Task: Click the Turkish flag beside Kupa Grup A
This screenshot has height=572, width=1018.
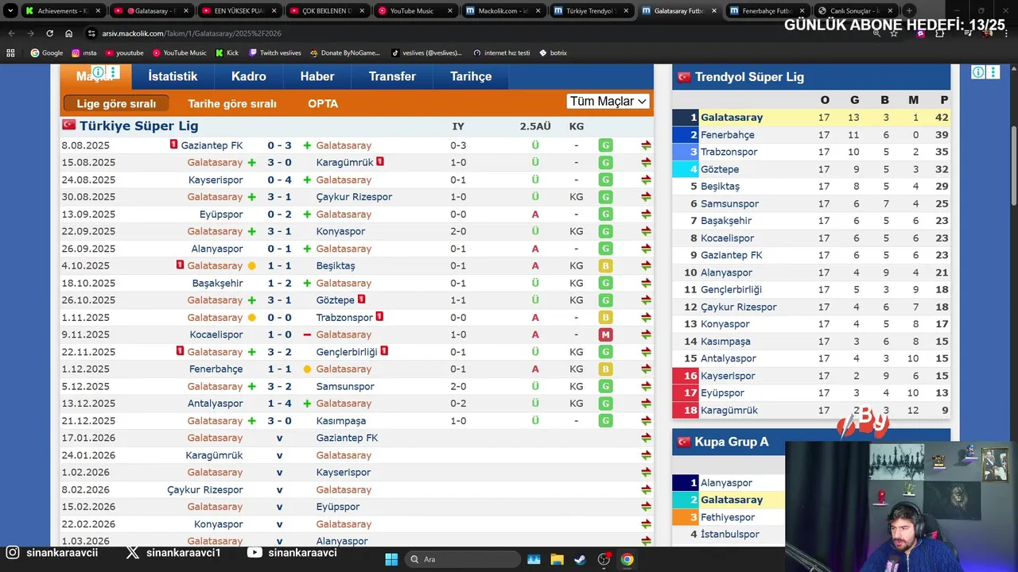Action: 684,442
